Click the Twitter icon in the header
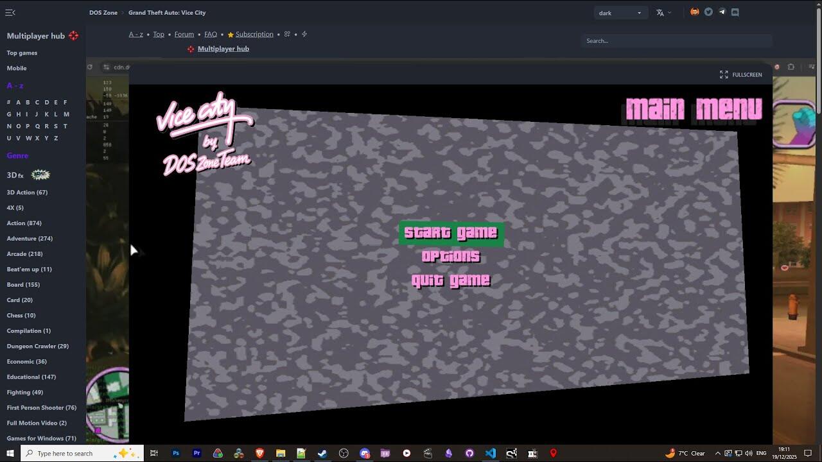Viewport: 822px width, 462px height. tap(708, 12)
